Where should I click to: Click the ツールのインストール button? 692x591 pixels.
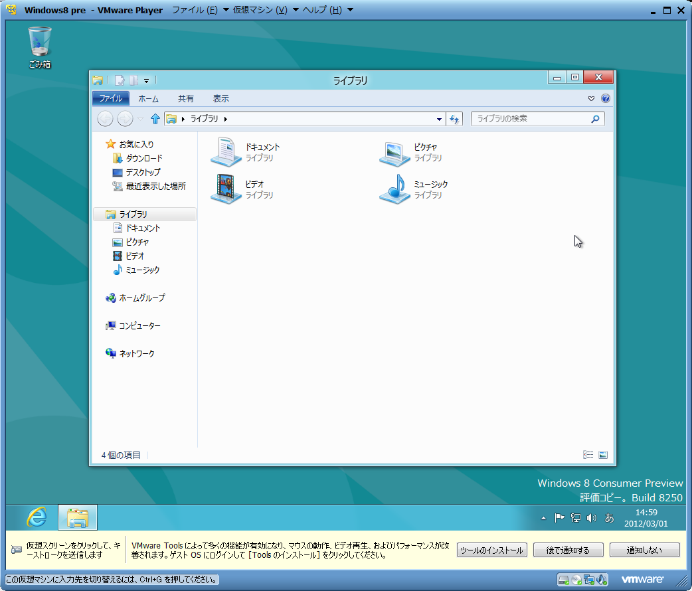click(491, 550)
